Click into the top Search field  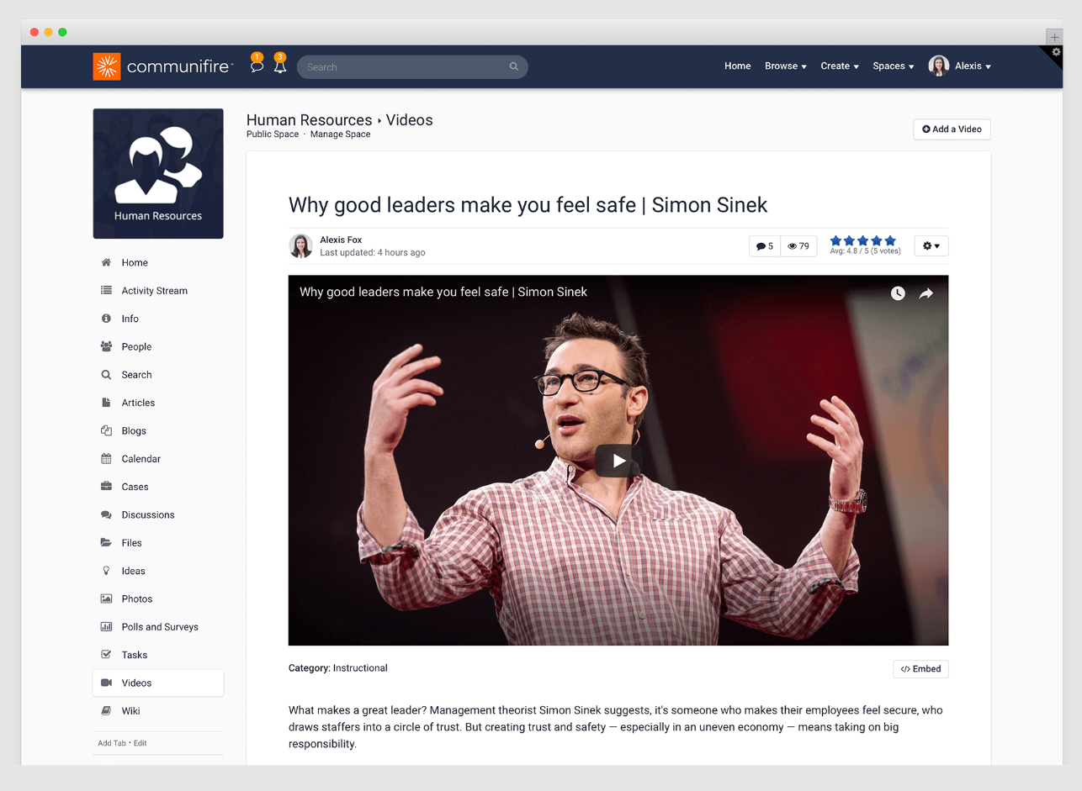pos(404,67)
